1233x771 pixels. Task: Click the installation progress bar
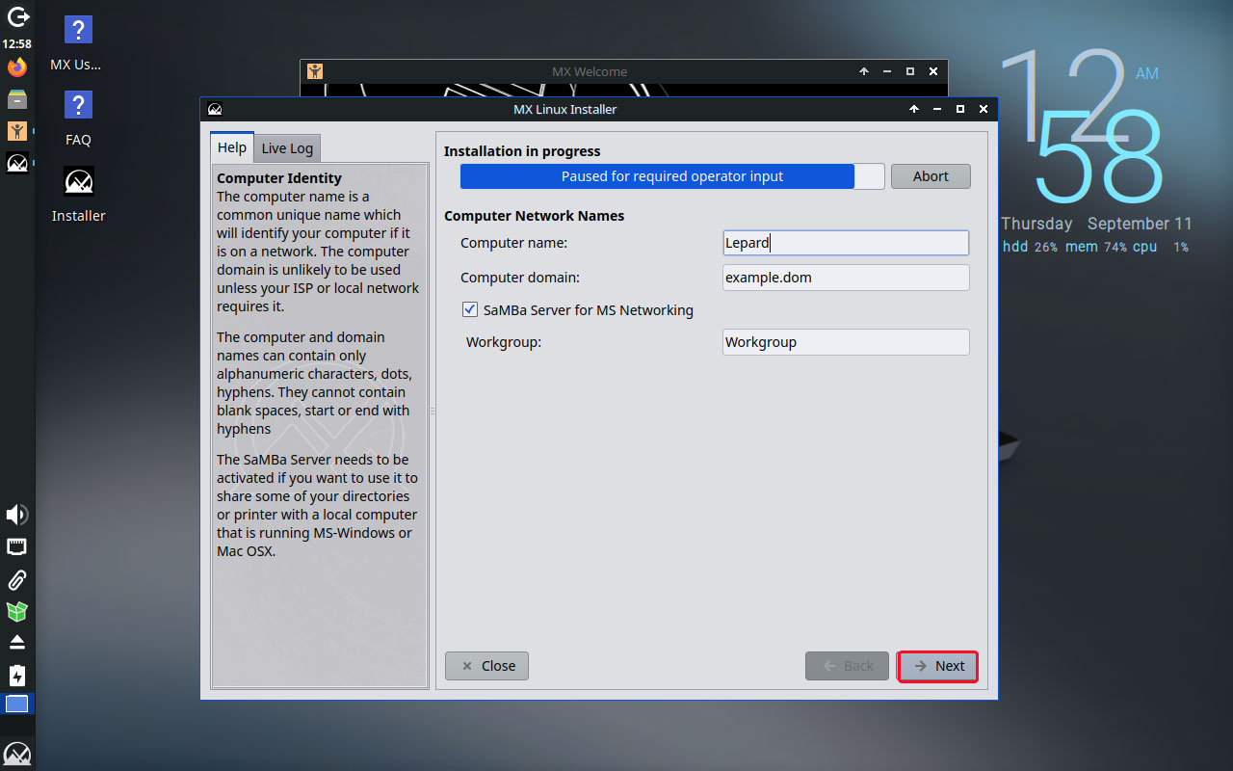[x=672, y=176]
